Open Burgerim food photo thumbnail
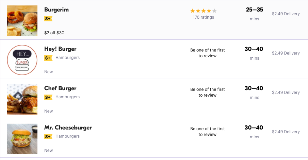This screenshot has width=308, height=160. tap(22, 20)
